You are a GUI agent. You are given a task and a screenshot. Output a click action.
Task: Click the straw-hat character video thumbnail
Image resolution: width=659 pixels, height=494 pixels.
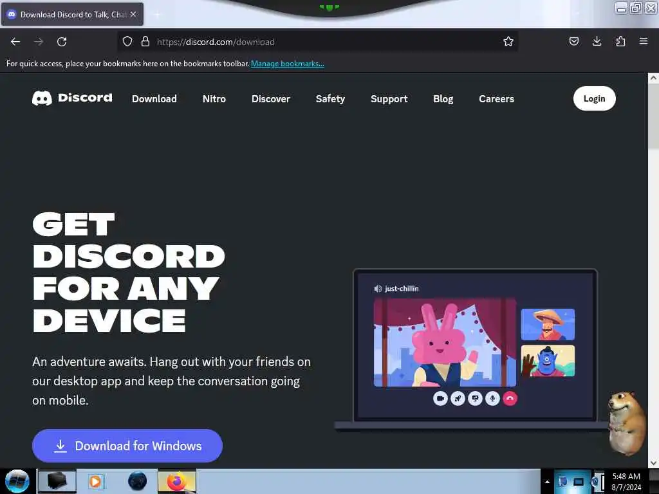548,324
